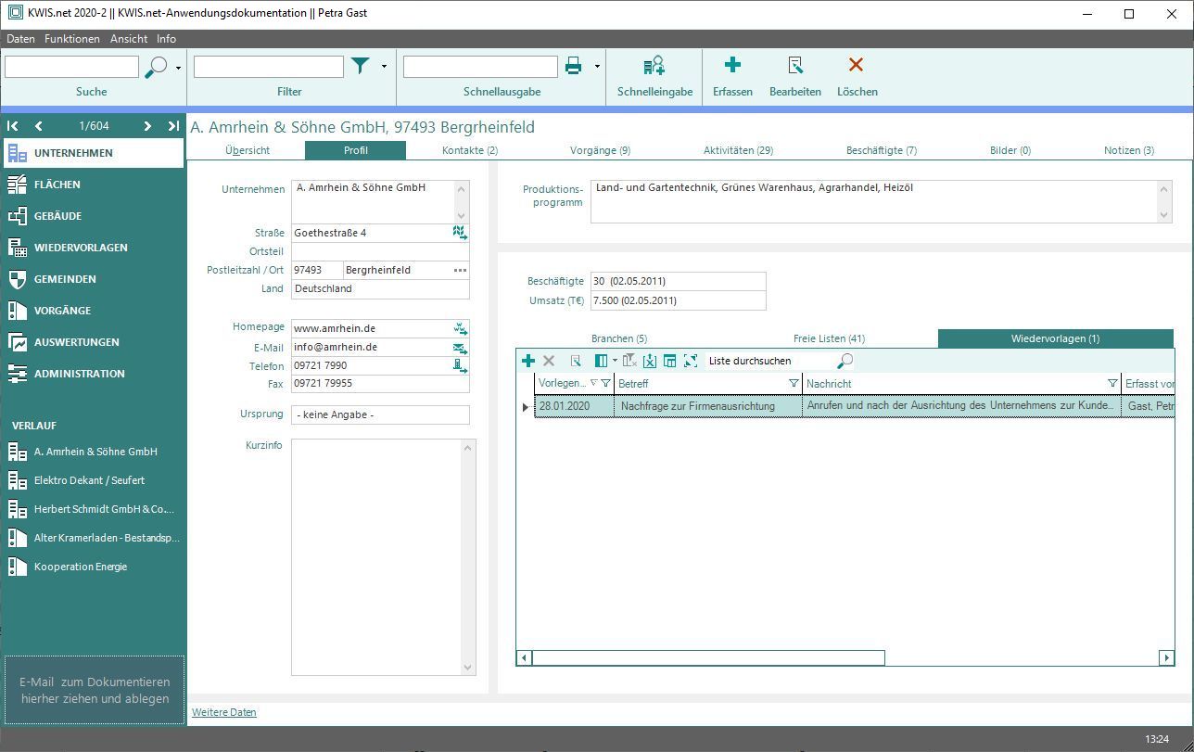Click the table layout icon in list toolbar
This screenshot has height=752, width=1194.
(x=669, y=361)
